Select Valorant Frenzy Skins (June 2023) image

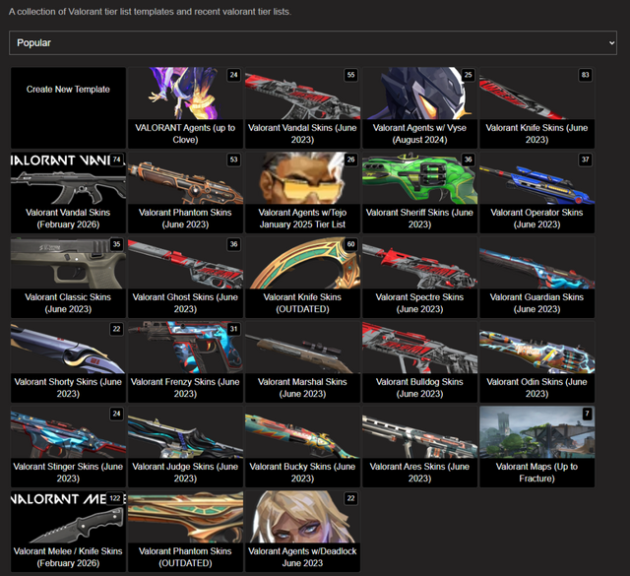[x=185, y=348]
